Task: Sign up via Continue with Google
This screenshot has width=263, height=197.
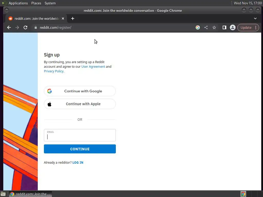Action: 80,91
